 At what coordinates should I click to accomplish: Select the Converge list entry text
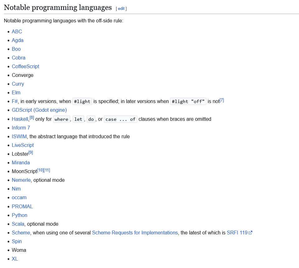[22, 75]
